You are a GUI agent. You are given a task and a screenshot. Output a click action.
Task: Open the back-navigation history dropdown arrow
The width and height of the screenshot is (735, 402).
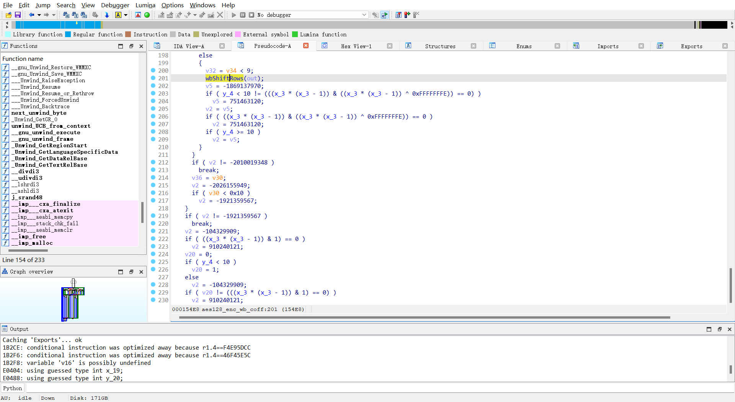pos(39,15)
